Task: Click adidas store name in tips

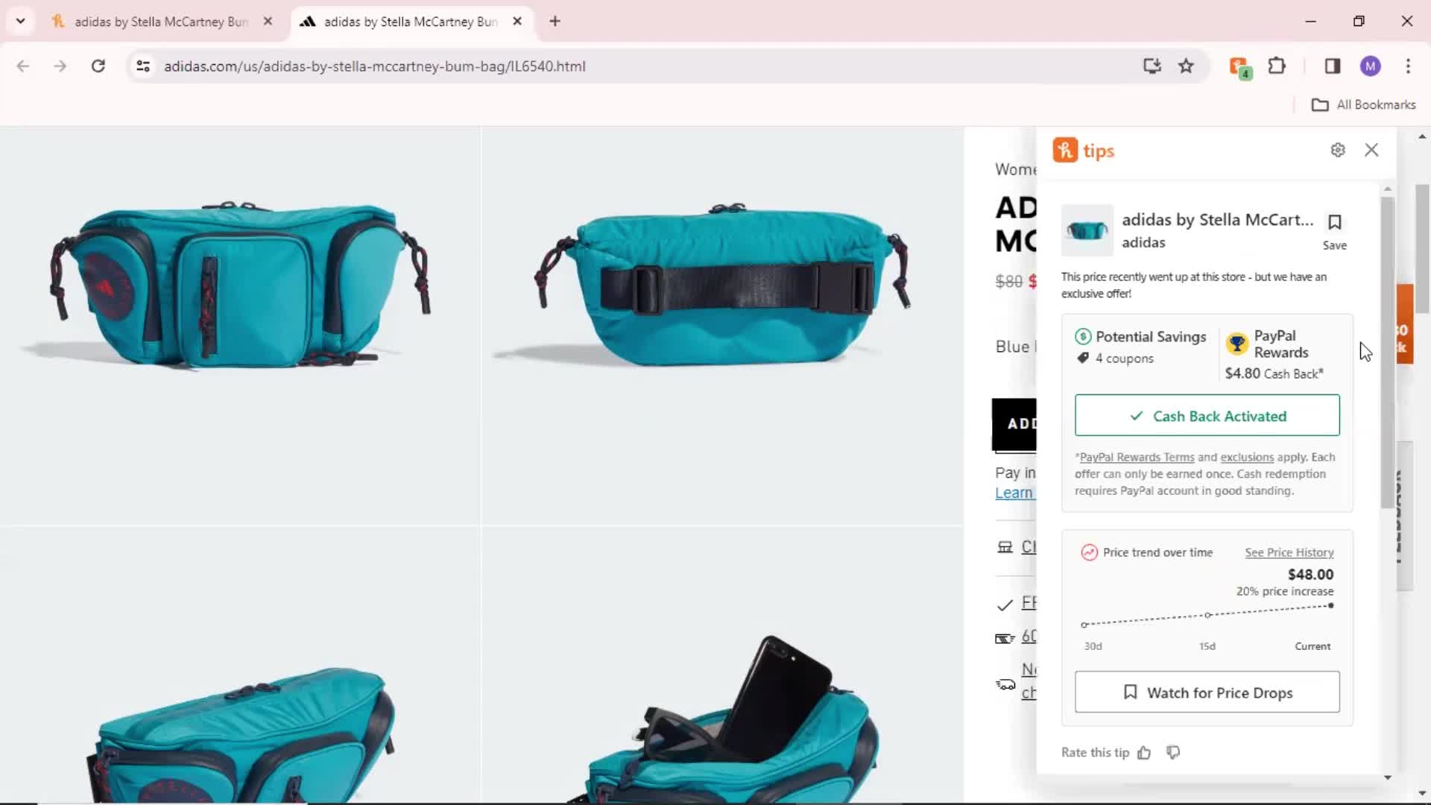Action: click(x=1143, y=242)
